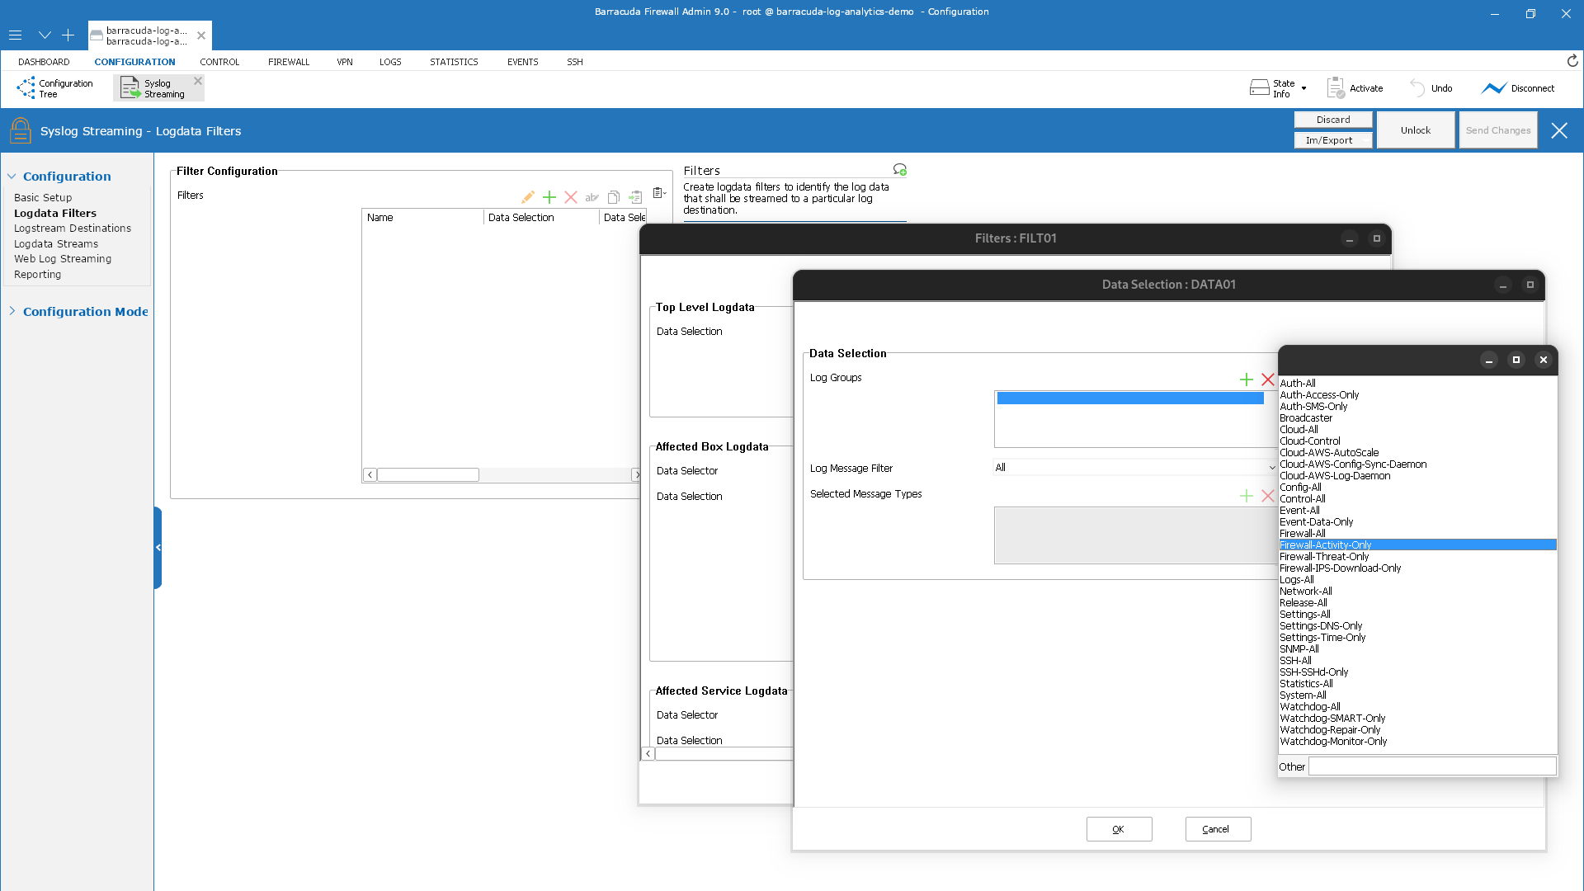The height and width of the screenshot is (891, 1584).
Task: Open the Configuration Tree
Action: (54, 88)
